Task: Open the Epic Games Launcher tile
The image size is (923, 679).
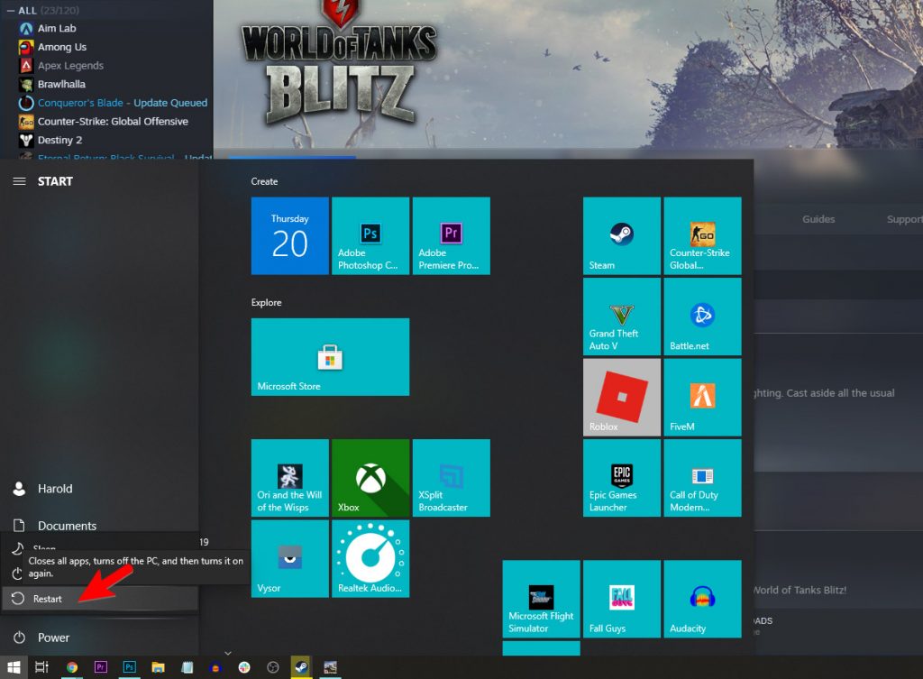Action: click(622, 478)
